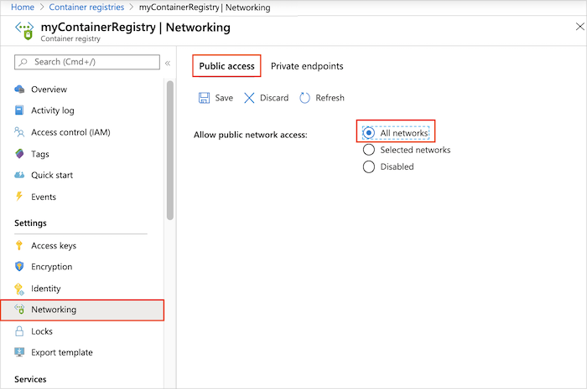587x389 pixels.
Task: Open Overview via its cloud icon
Action: coord(20,90)
